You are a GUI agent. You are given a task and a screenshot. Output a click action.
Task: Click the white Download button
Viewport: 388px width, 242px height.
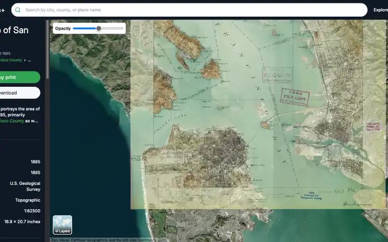pos(20,93)
